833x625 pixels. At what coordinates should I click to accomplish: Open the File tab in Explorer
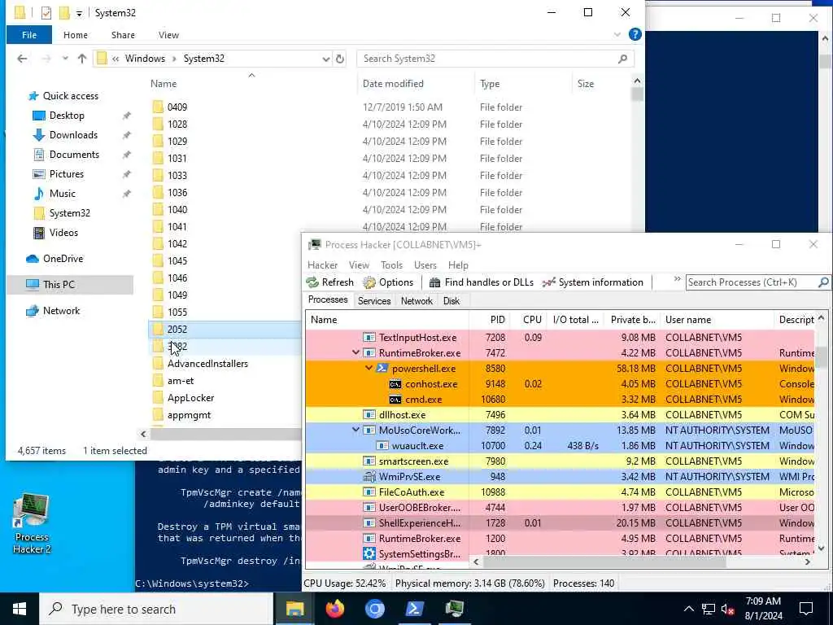point(29,34)
